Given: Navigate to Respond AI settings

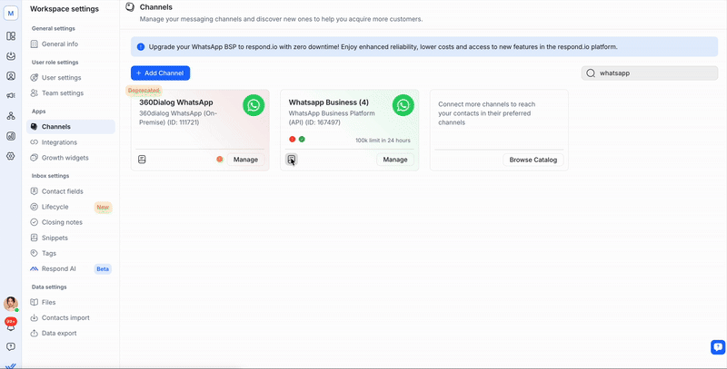Looking at the screenshot, I should pyautogui.click(x=59, y=269).
